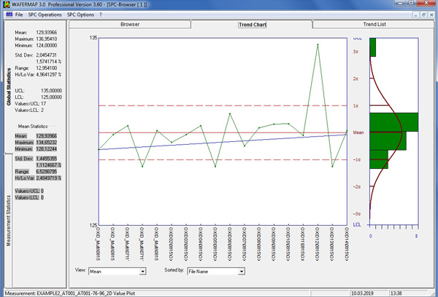Screen dimensions: 438x297
Task: Click the highlighted percentage 1,1124667 %
Action: coord(49,165)
